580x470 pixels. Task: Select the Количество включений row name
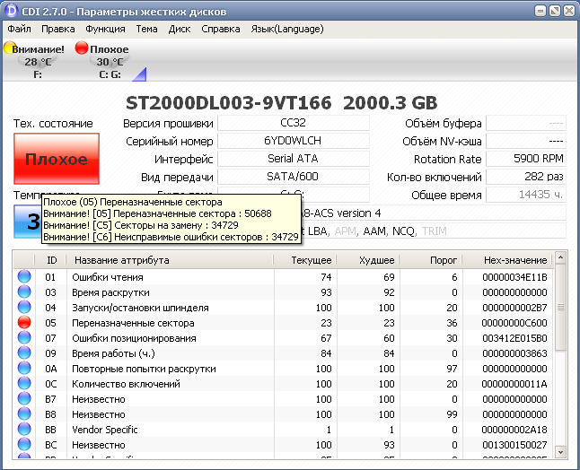pyautogui.click(x=126, y=384)
